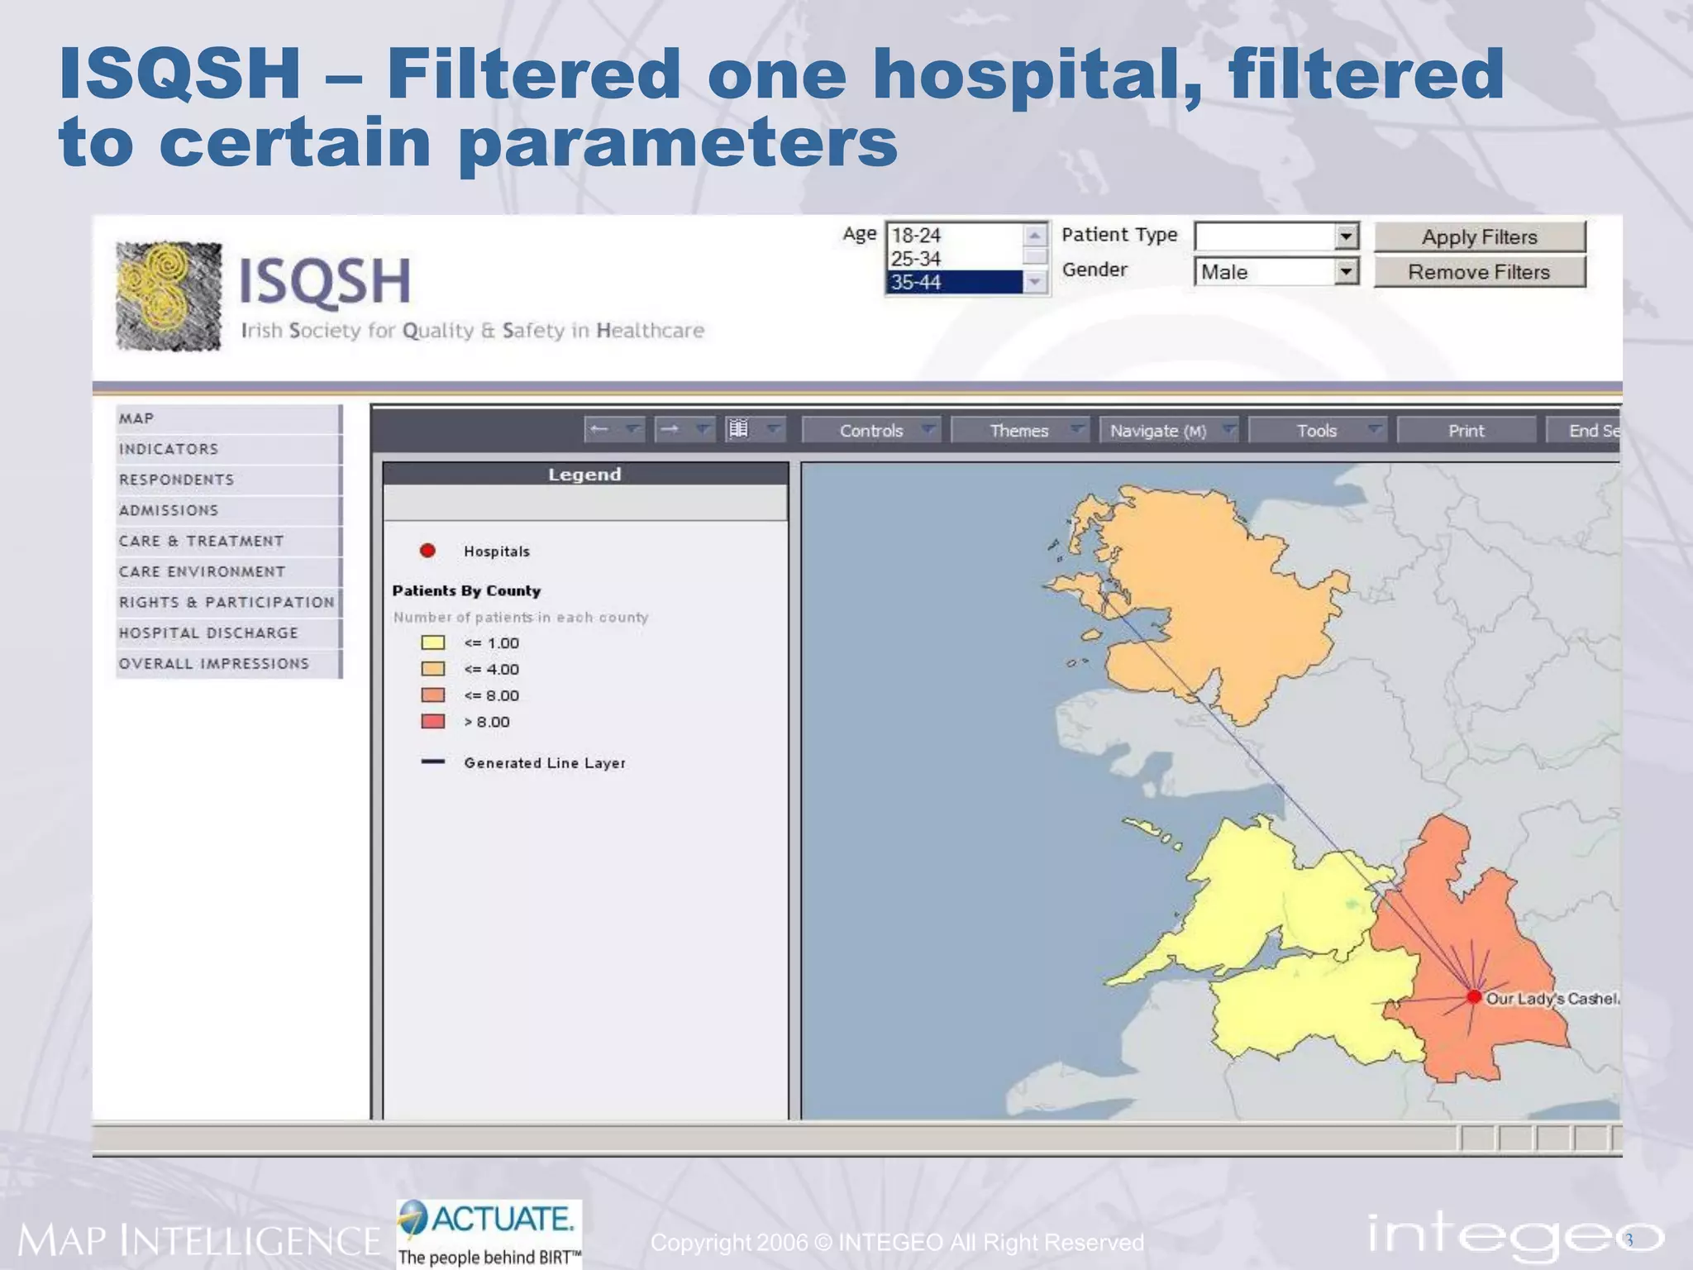Click red Hospitals legend dot

pos(427,551)
